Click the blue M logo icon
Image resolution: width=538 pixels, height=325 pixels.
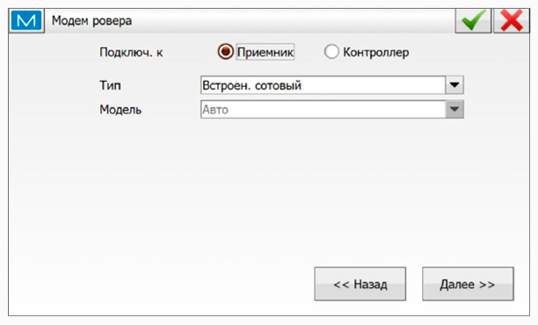[26, 21]
